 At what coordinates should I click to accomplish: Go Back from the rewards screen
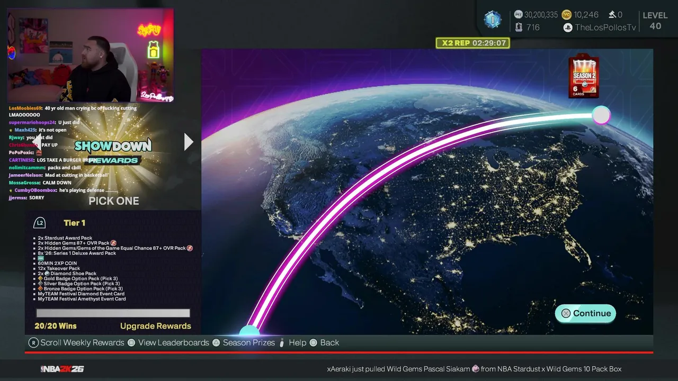pos(329,342)
